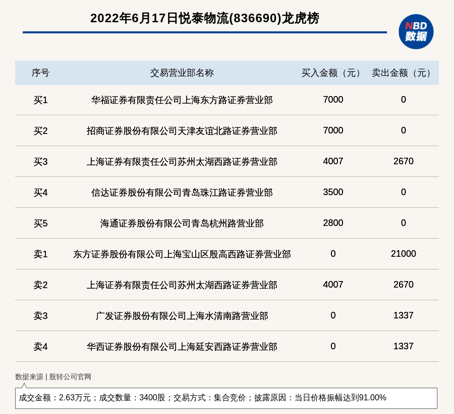Click the 序号 column header
Screen dimensions: 454x414
(40, 73)
